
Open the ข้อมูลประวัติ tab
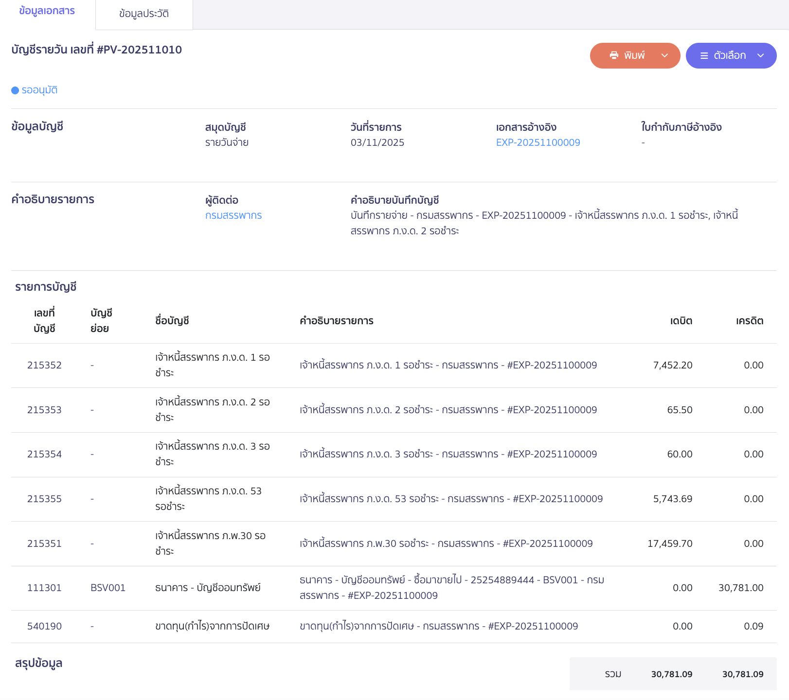click(144, 14)
